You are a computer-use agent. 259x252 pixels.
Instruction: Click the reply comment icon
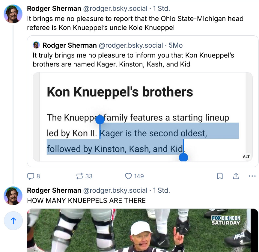pos(31,176)
